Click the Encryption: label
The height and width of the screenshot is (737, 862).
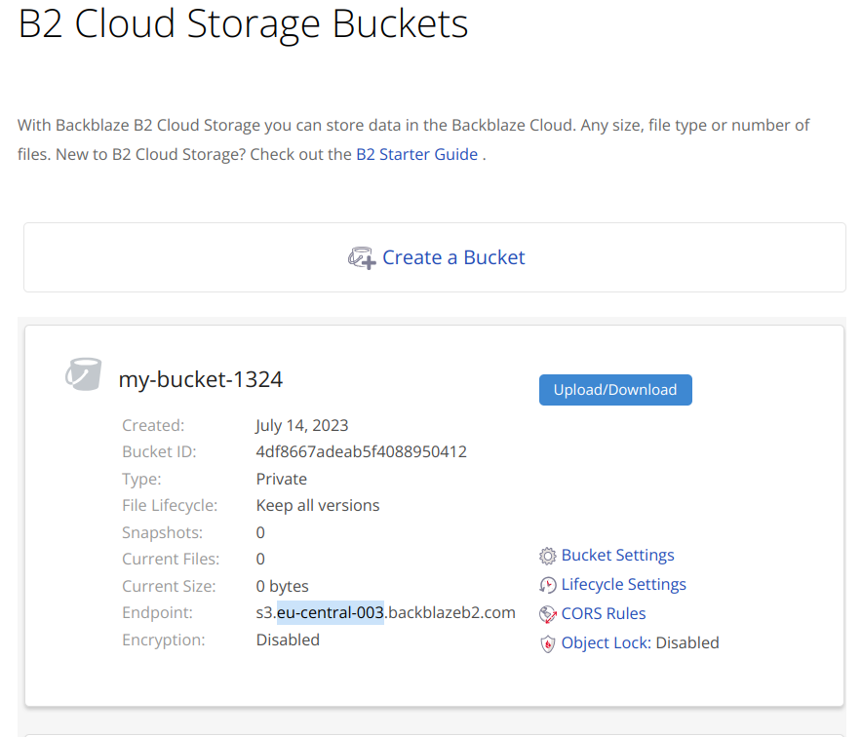163,640
